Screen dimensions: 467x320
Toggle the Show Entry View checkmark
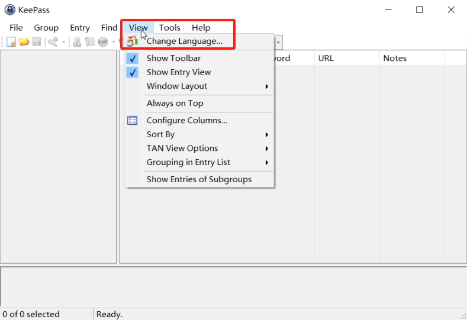coord(132,72)
